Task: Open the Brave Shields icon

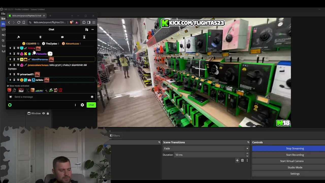Action: tap(71, 22)
